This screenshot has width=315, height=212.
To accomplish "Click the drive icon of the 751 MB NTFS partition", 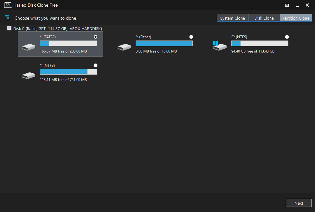I will pos(29,76).
